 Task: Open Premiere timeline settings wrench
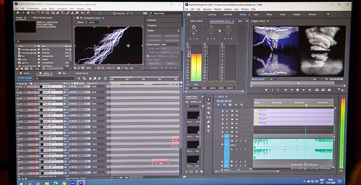pyautogui.click(x=242, y=105)
